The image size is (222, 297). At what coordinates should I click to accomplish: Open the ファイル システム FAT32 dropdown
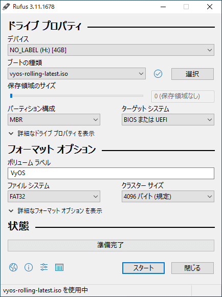tap(54, 197)
